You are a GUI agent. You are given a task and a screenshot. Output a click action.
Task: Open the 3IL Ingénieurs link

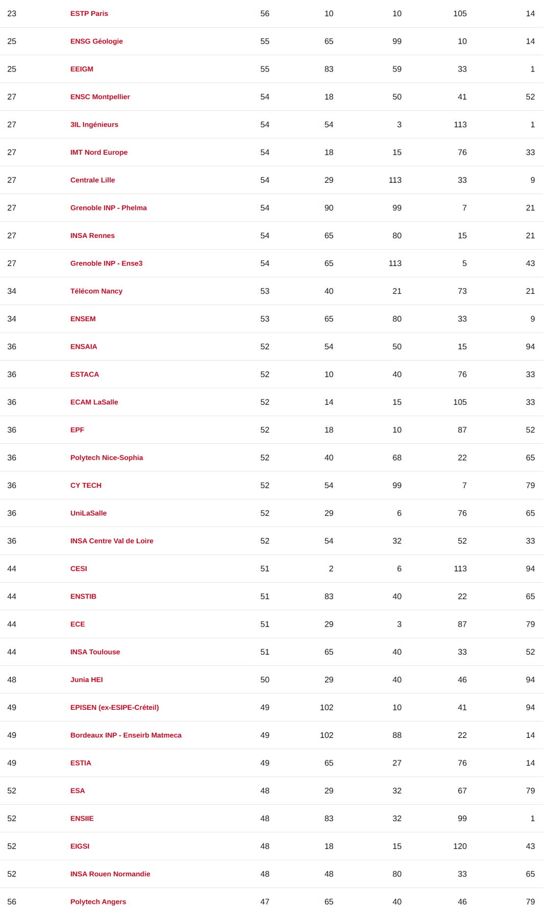[94, 125]
